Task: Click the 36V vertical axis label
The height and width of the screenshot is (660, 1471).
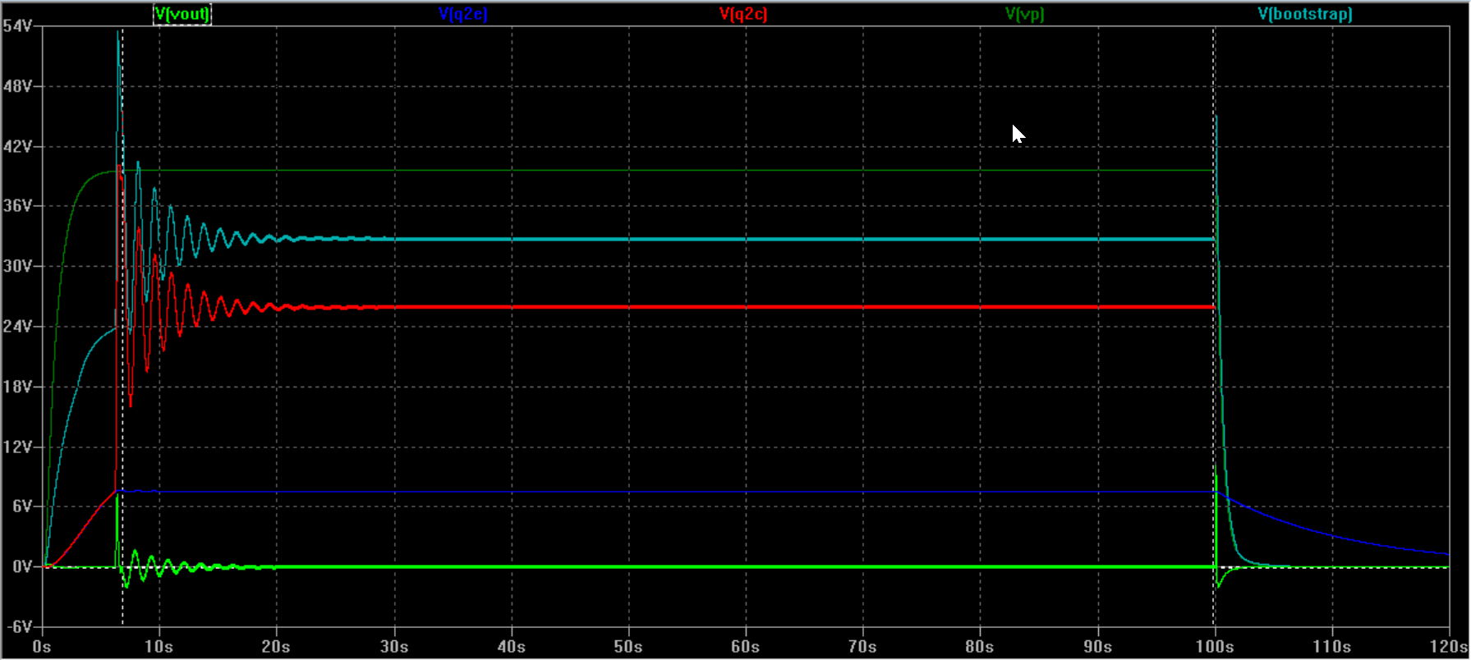Action: click(x=17, y=206)
